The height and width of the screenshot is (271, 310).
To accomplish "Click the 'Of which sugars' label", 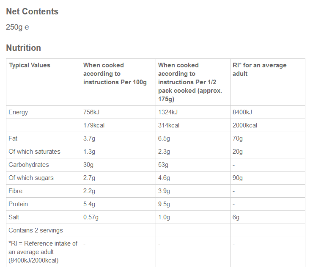I will 31,178.
